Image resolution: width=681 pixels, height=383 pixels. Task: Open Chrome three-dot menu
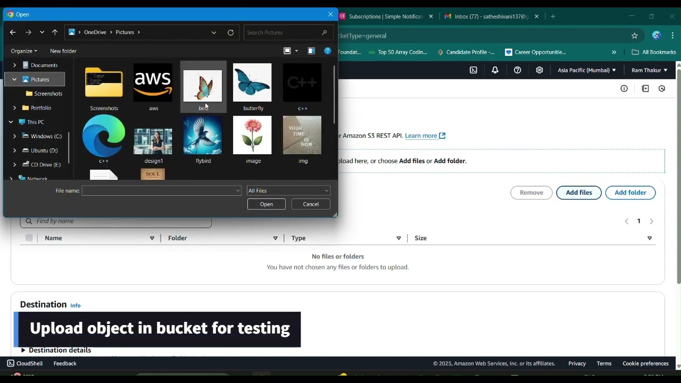coord(673,36)
